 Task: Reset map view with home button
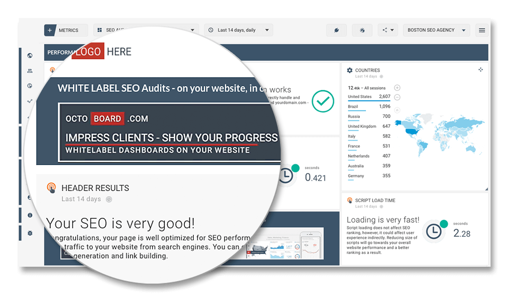397,111
